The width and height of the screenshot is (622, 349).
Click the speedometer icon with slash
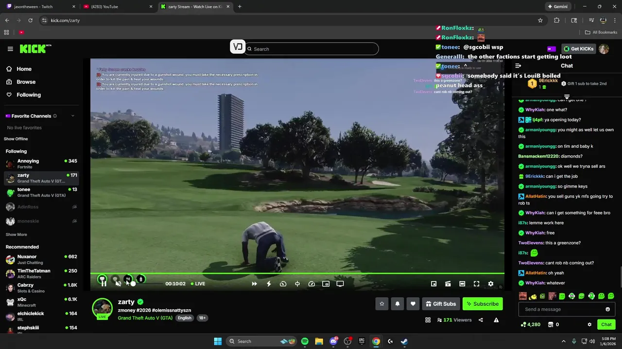click(283, 284)
